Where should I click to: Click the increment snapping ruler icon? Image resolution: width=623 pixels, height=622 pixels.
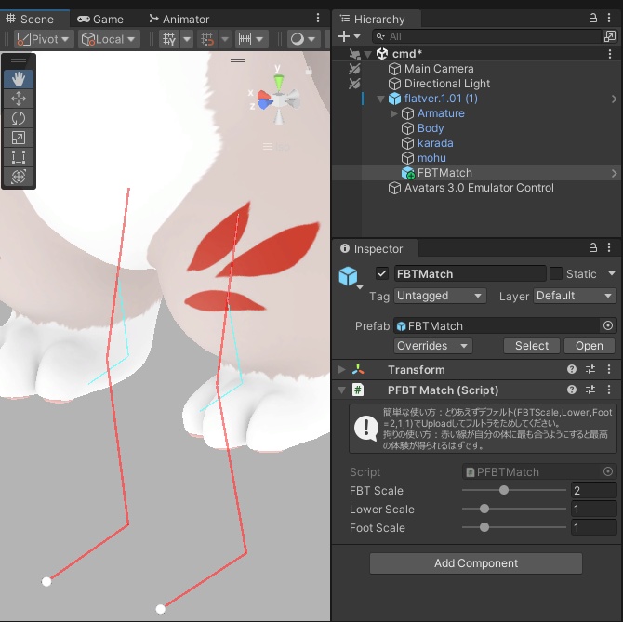(245, 39)
